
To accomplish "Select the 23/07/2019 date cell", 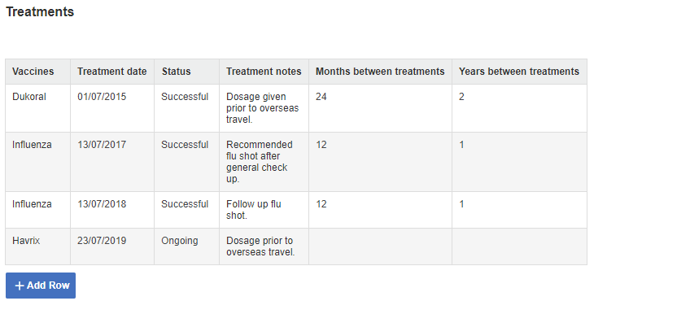I will [x=112, y=246].
